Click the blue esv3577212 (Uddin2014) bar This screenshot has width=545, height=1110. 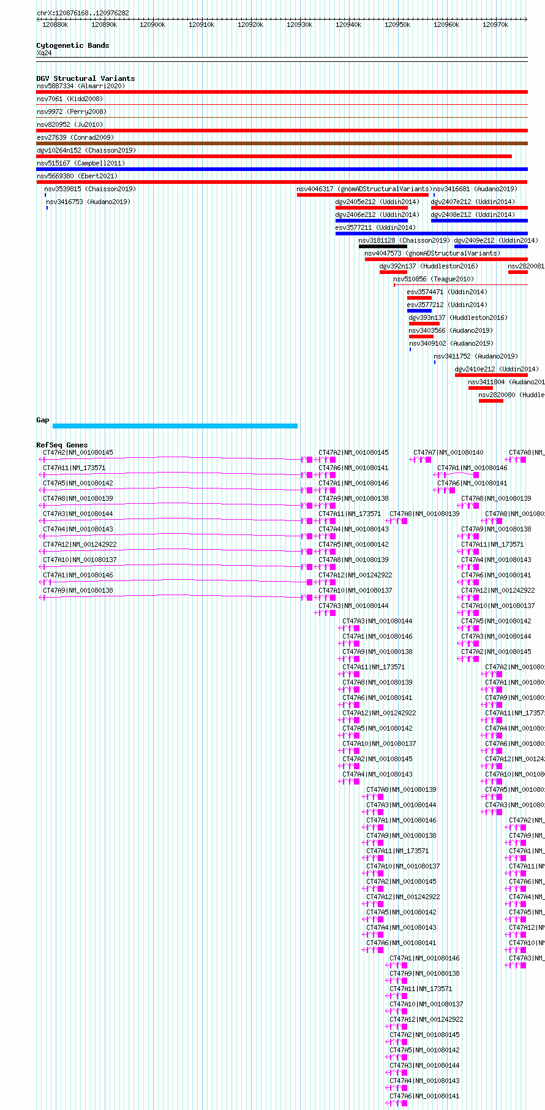click(x=419, y=311)
